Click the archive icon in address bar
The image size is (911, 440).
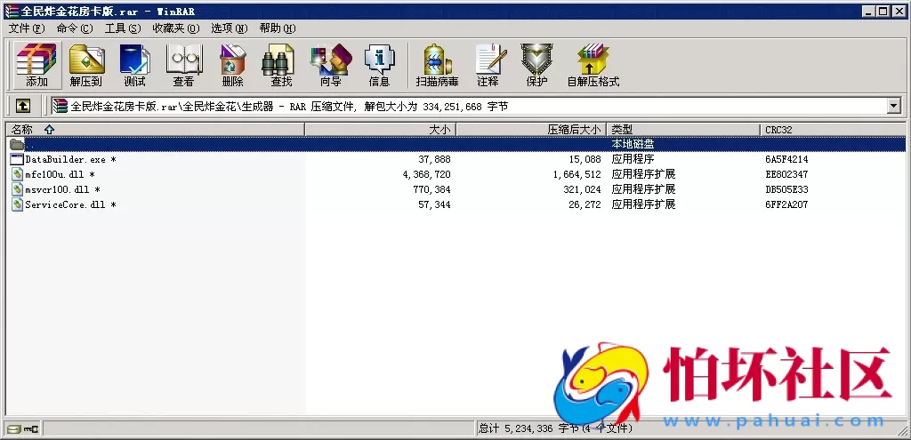pos(60,106)
